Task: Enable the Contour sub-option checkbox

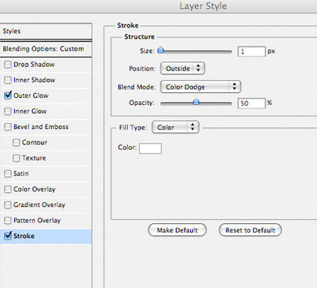Action: click(x=16, y=142)
